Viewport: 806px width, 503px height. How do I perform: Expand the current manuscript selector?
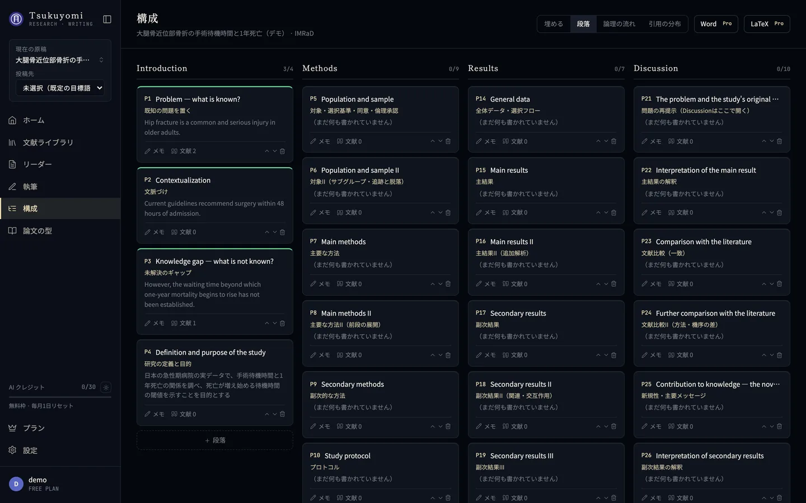click(x=60, y=60)
